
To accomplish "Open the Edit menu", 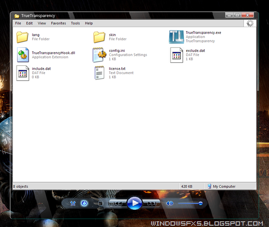I will [29, 23].
